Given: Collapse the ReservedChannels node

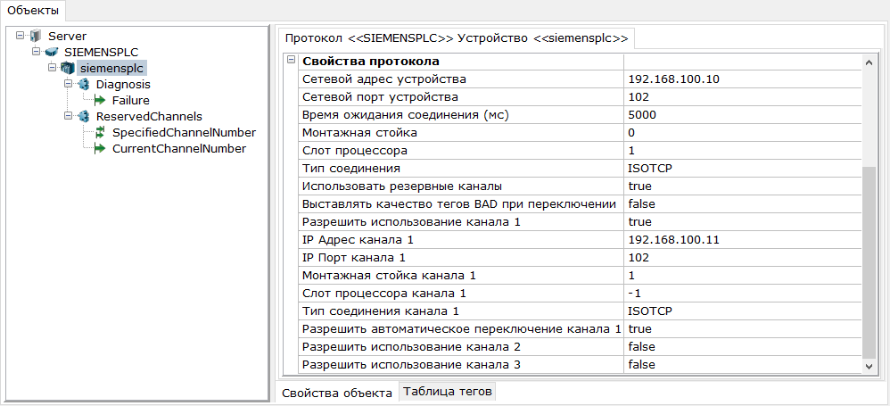Looking at the screenshot, I should 69,116.
